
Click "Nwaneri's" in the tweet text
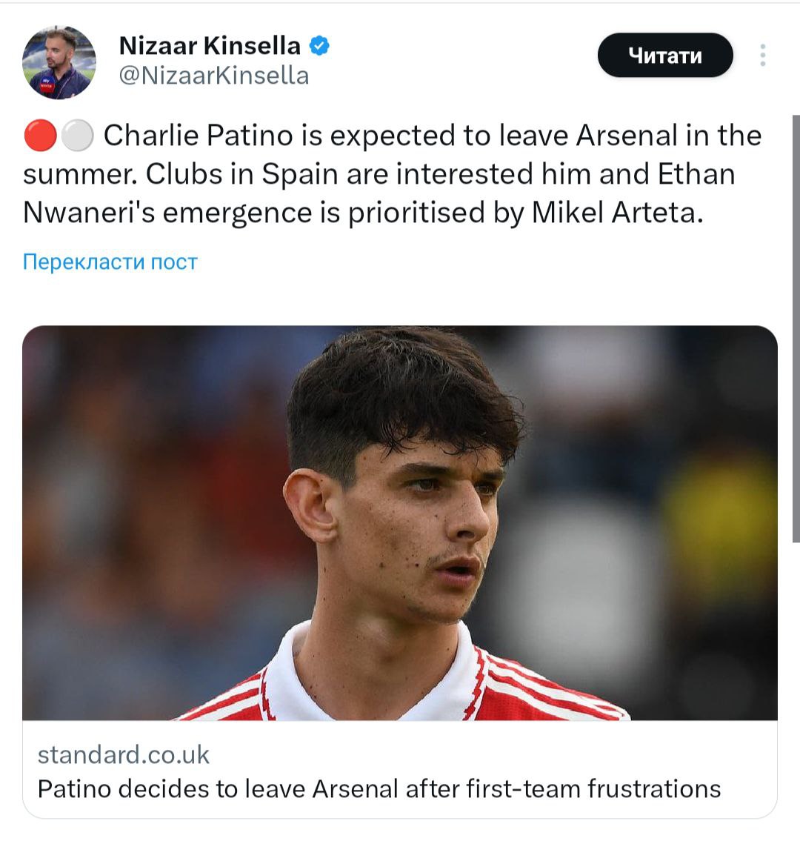[x=89, y=213]
